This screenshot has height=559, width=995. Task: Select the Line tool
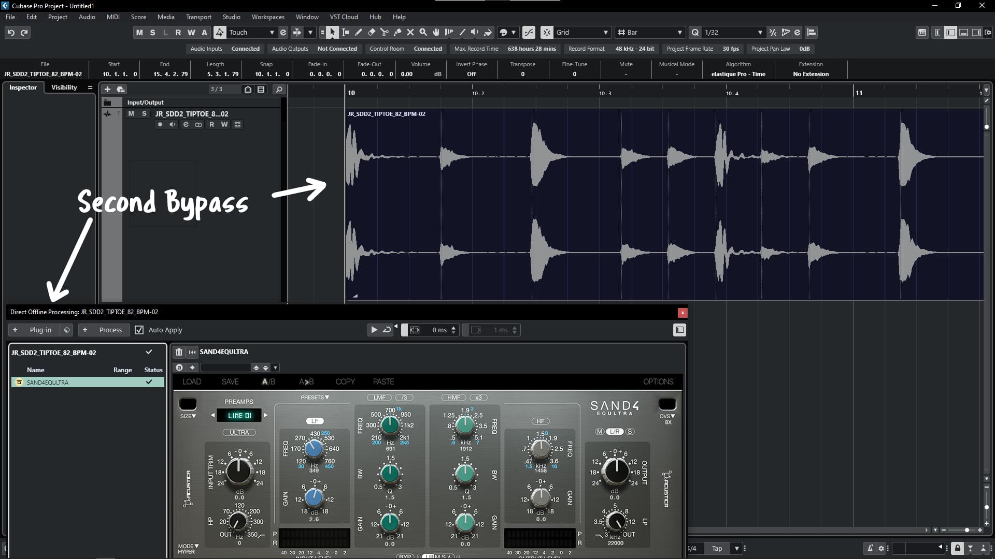pyautogui.click(x=462, y=33)
